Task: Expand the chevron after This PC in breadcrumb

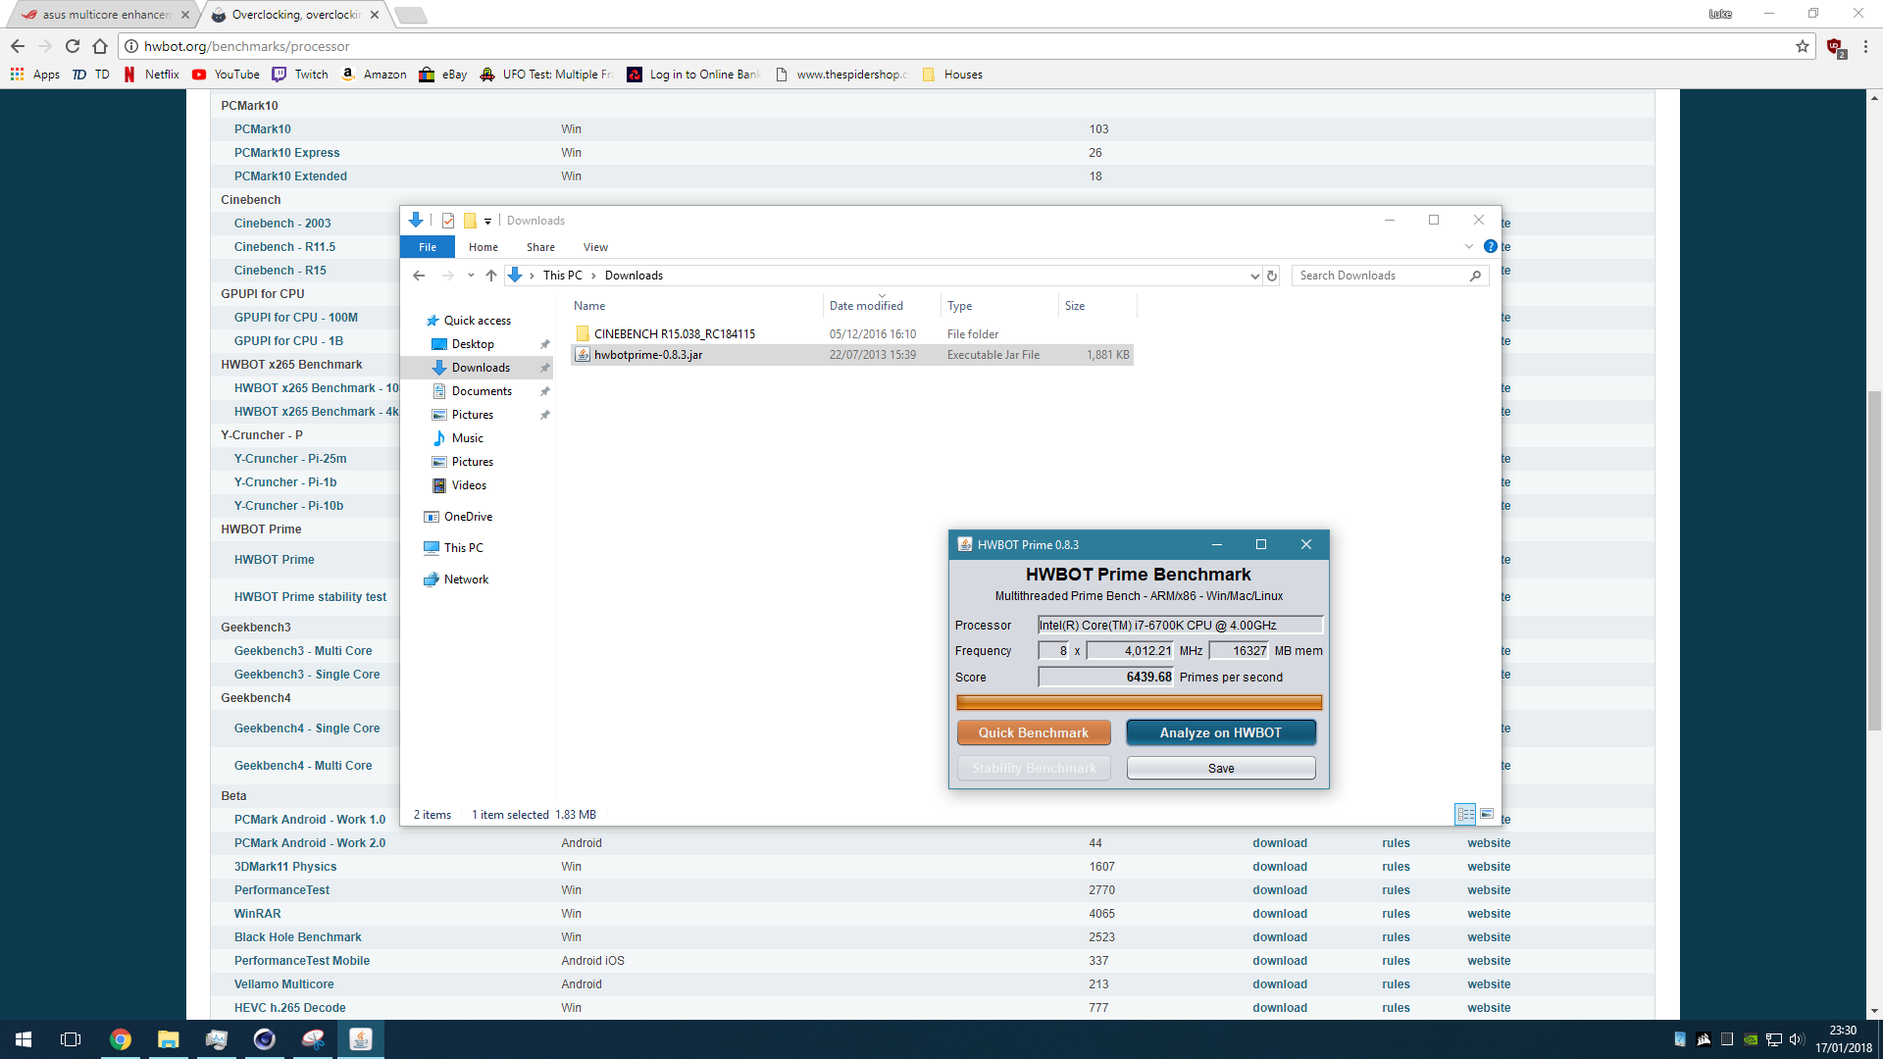Action: tap(593, 276)
